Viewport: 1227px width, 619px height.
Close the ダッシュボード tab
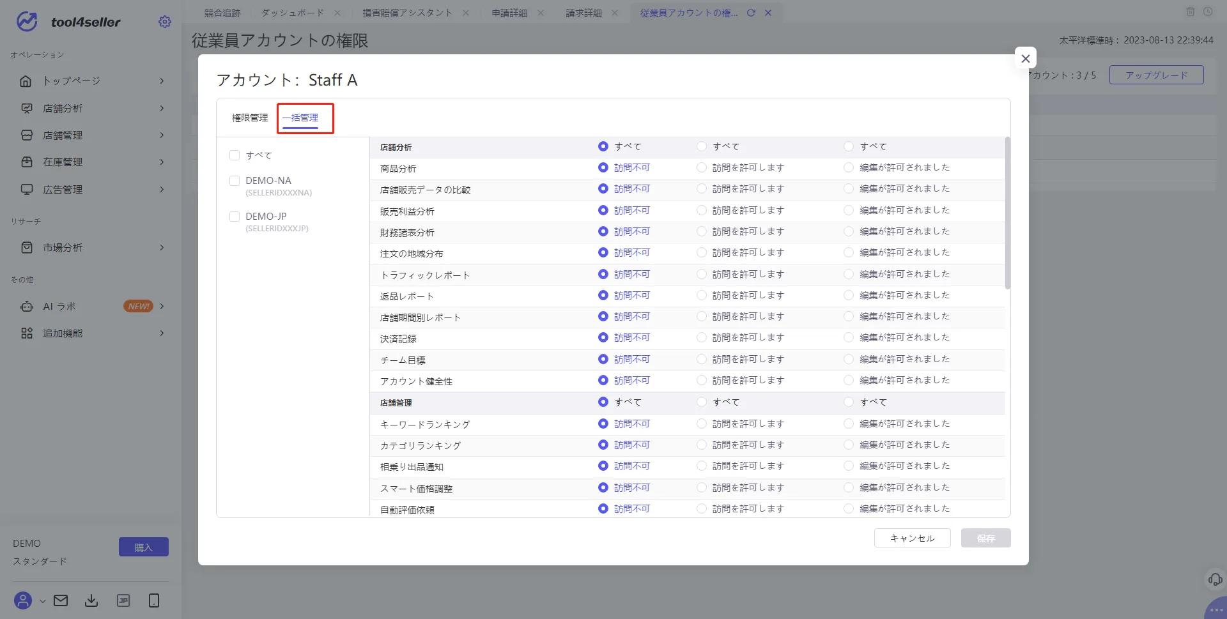pos(337,13)
